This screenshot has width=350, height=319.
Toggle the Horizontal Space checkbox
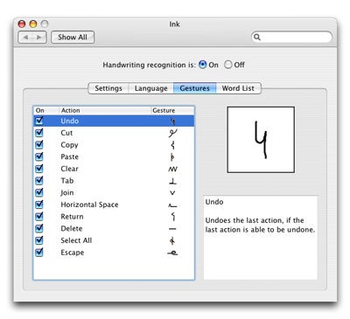point(39,205)
